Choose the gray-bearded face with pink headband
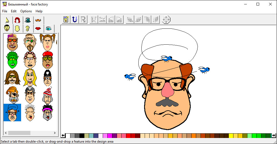This screenshot has height=144, width=277. click(x=47, y=113)
